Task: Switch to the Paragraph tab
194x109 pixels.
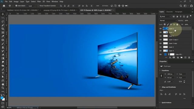Action: pyautogui.click(x=179, y=12)
